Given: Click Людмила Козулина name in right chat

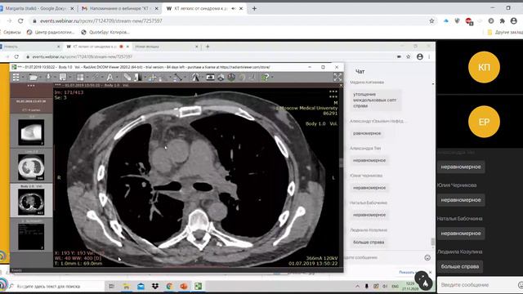Looking at the screenshot, I should click(x=459, y=252).
